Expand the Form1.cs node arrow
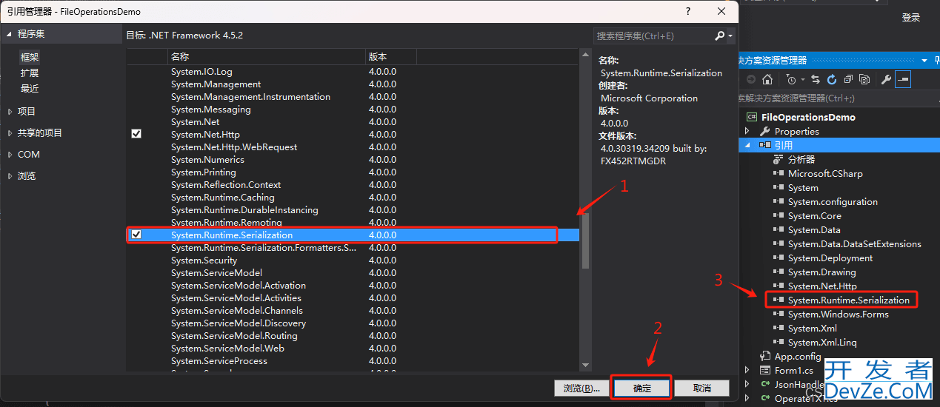This screenshot has height=407, width=940. pyautogui.click(x=747, y=370)
